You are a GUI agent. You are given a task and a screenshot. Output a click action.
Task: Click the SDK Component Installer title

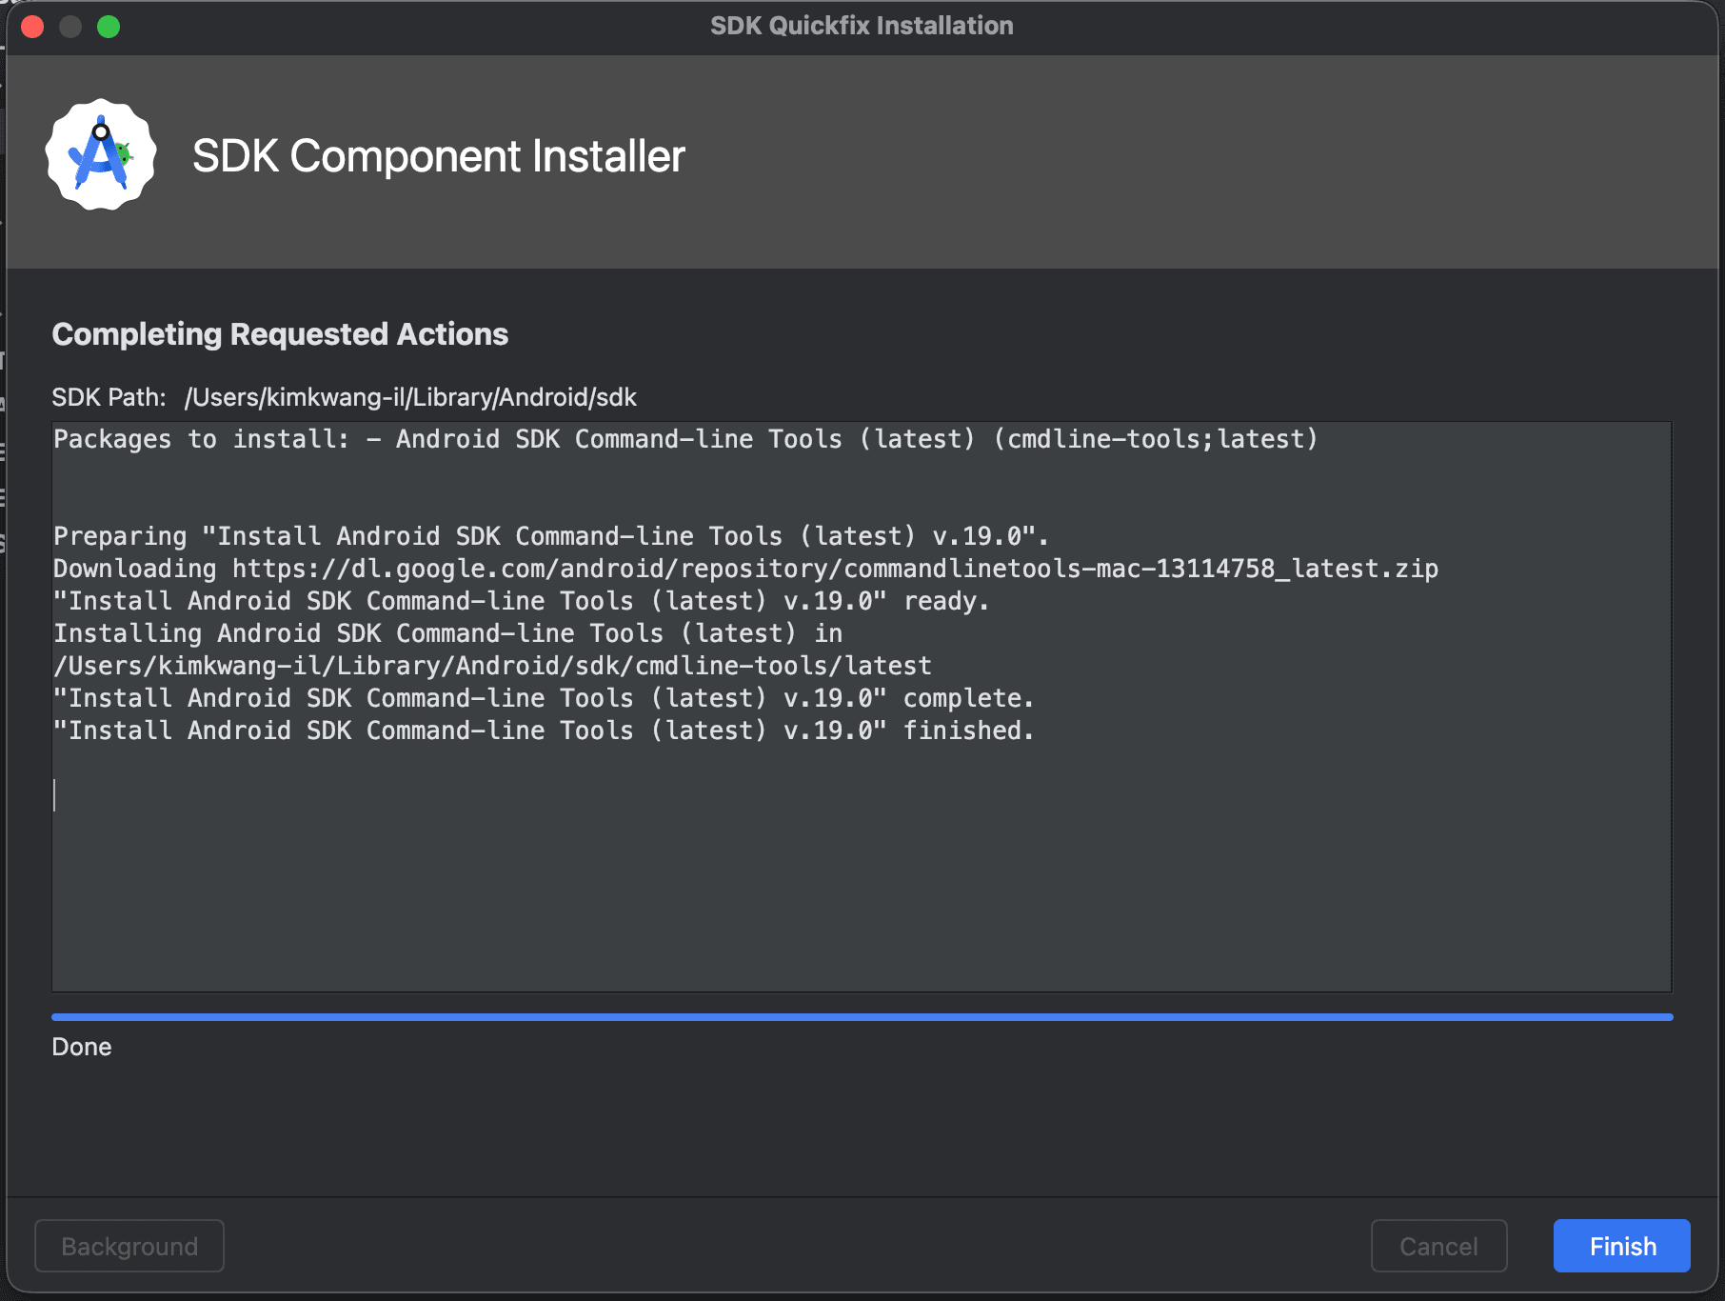pyautogui.click(x=439, y=156)
